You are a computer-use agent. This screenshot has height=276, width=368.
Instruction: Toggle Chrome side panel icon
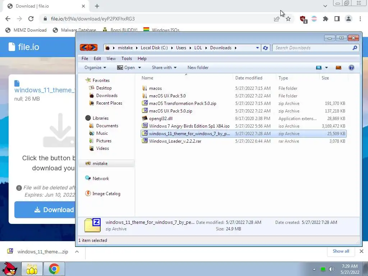[337, 19]
